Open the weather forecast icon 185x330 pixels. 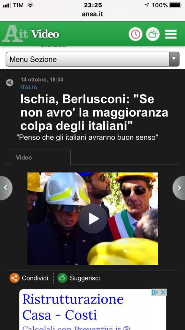point(153,34)
